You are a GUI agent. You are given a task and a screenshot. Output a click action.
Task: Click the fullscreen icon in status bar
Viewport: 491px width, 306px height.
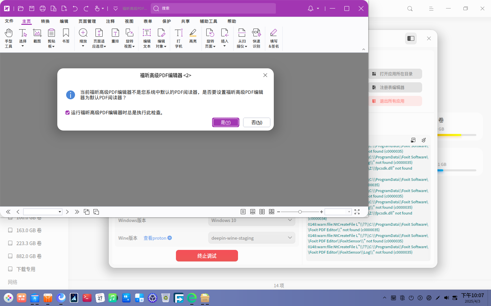pos(357,212)
